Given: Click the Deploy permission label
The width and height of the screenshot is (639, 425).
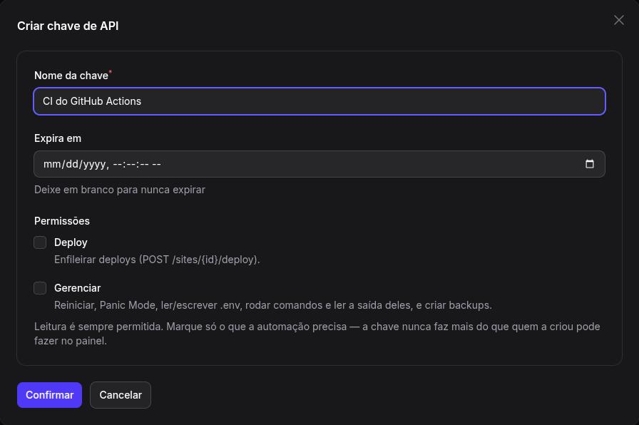Looking at the screenshot, I should (x=71, y=242).
